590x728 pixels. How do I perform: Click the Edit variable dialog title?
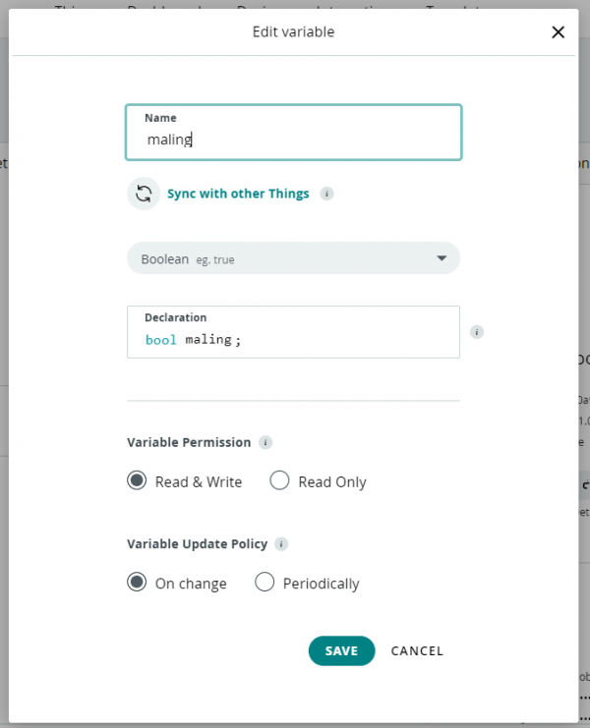(294, 32)
